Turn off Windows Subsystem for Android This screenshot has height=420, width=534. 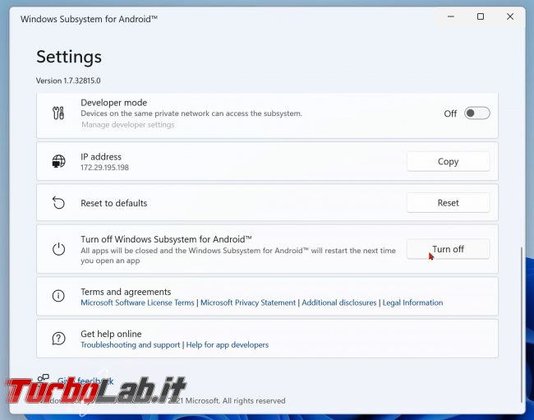click(449, 249)
